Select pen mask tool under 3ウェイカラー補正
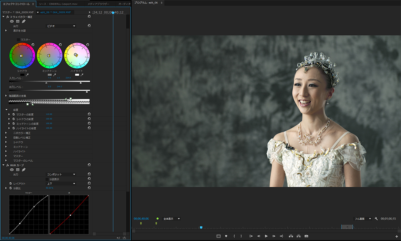Viewport: 401px width, 241px height. [x=24, y=21]
